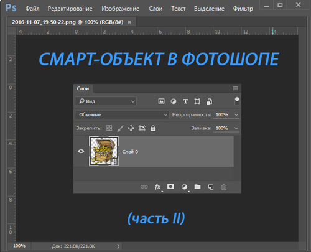Click the vertical ruler on left
The width and height of the screenshot is (311, 252).
[x=12, y=138]
